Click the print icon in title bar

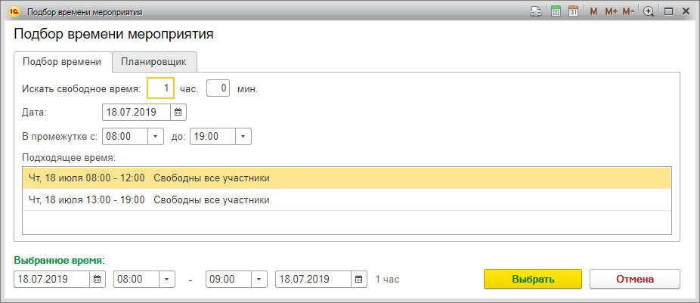(x=536, y=12)
